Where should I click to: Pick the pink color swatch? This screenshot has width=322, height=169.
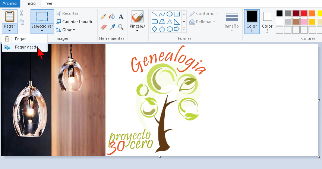(304, 22)
